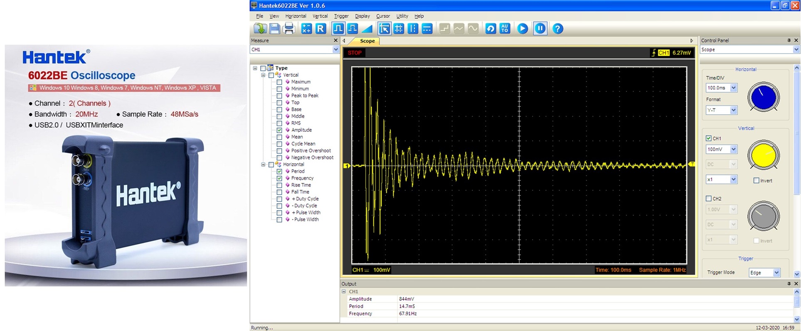Toggle the CH1 Invert checkbox

click(x=756, y=181)
